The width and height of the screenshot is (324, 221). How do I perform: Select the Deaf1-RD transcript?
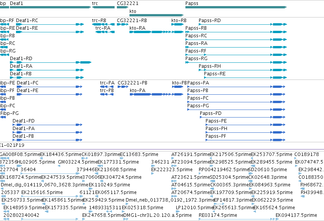click(51, 62)
